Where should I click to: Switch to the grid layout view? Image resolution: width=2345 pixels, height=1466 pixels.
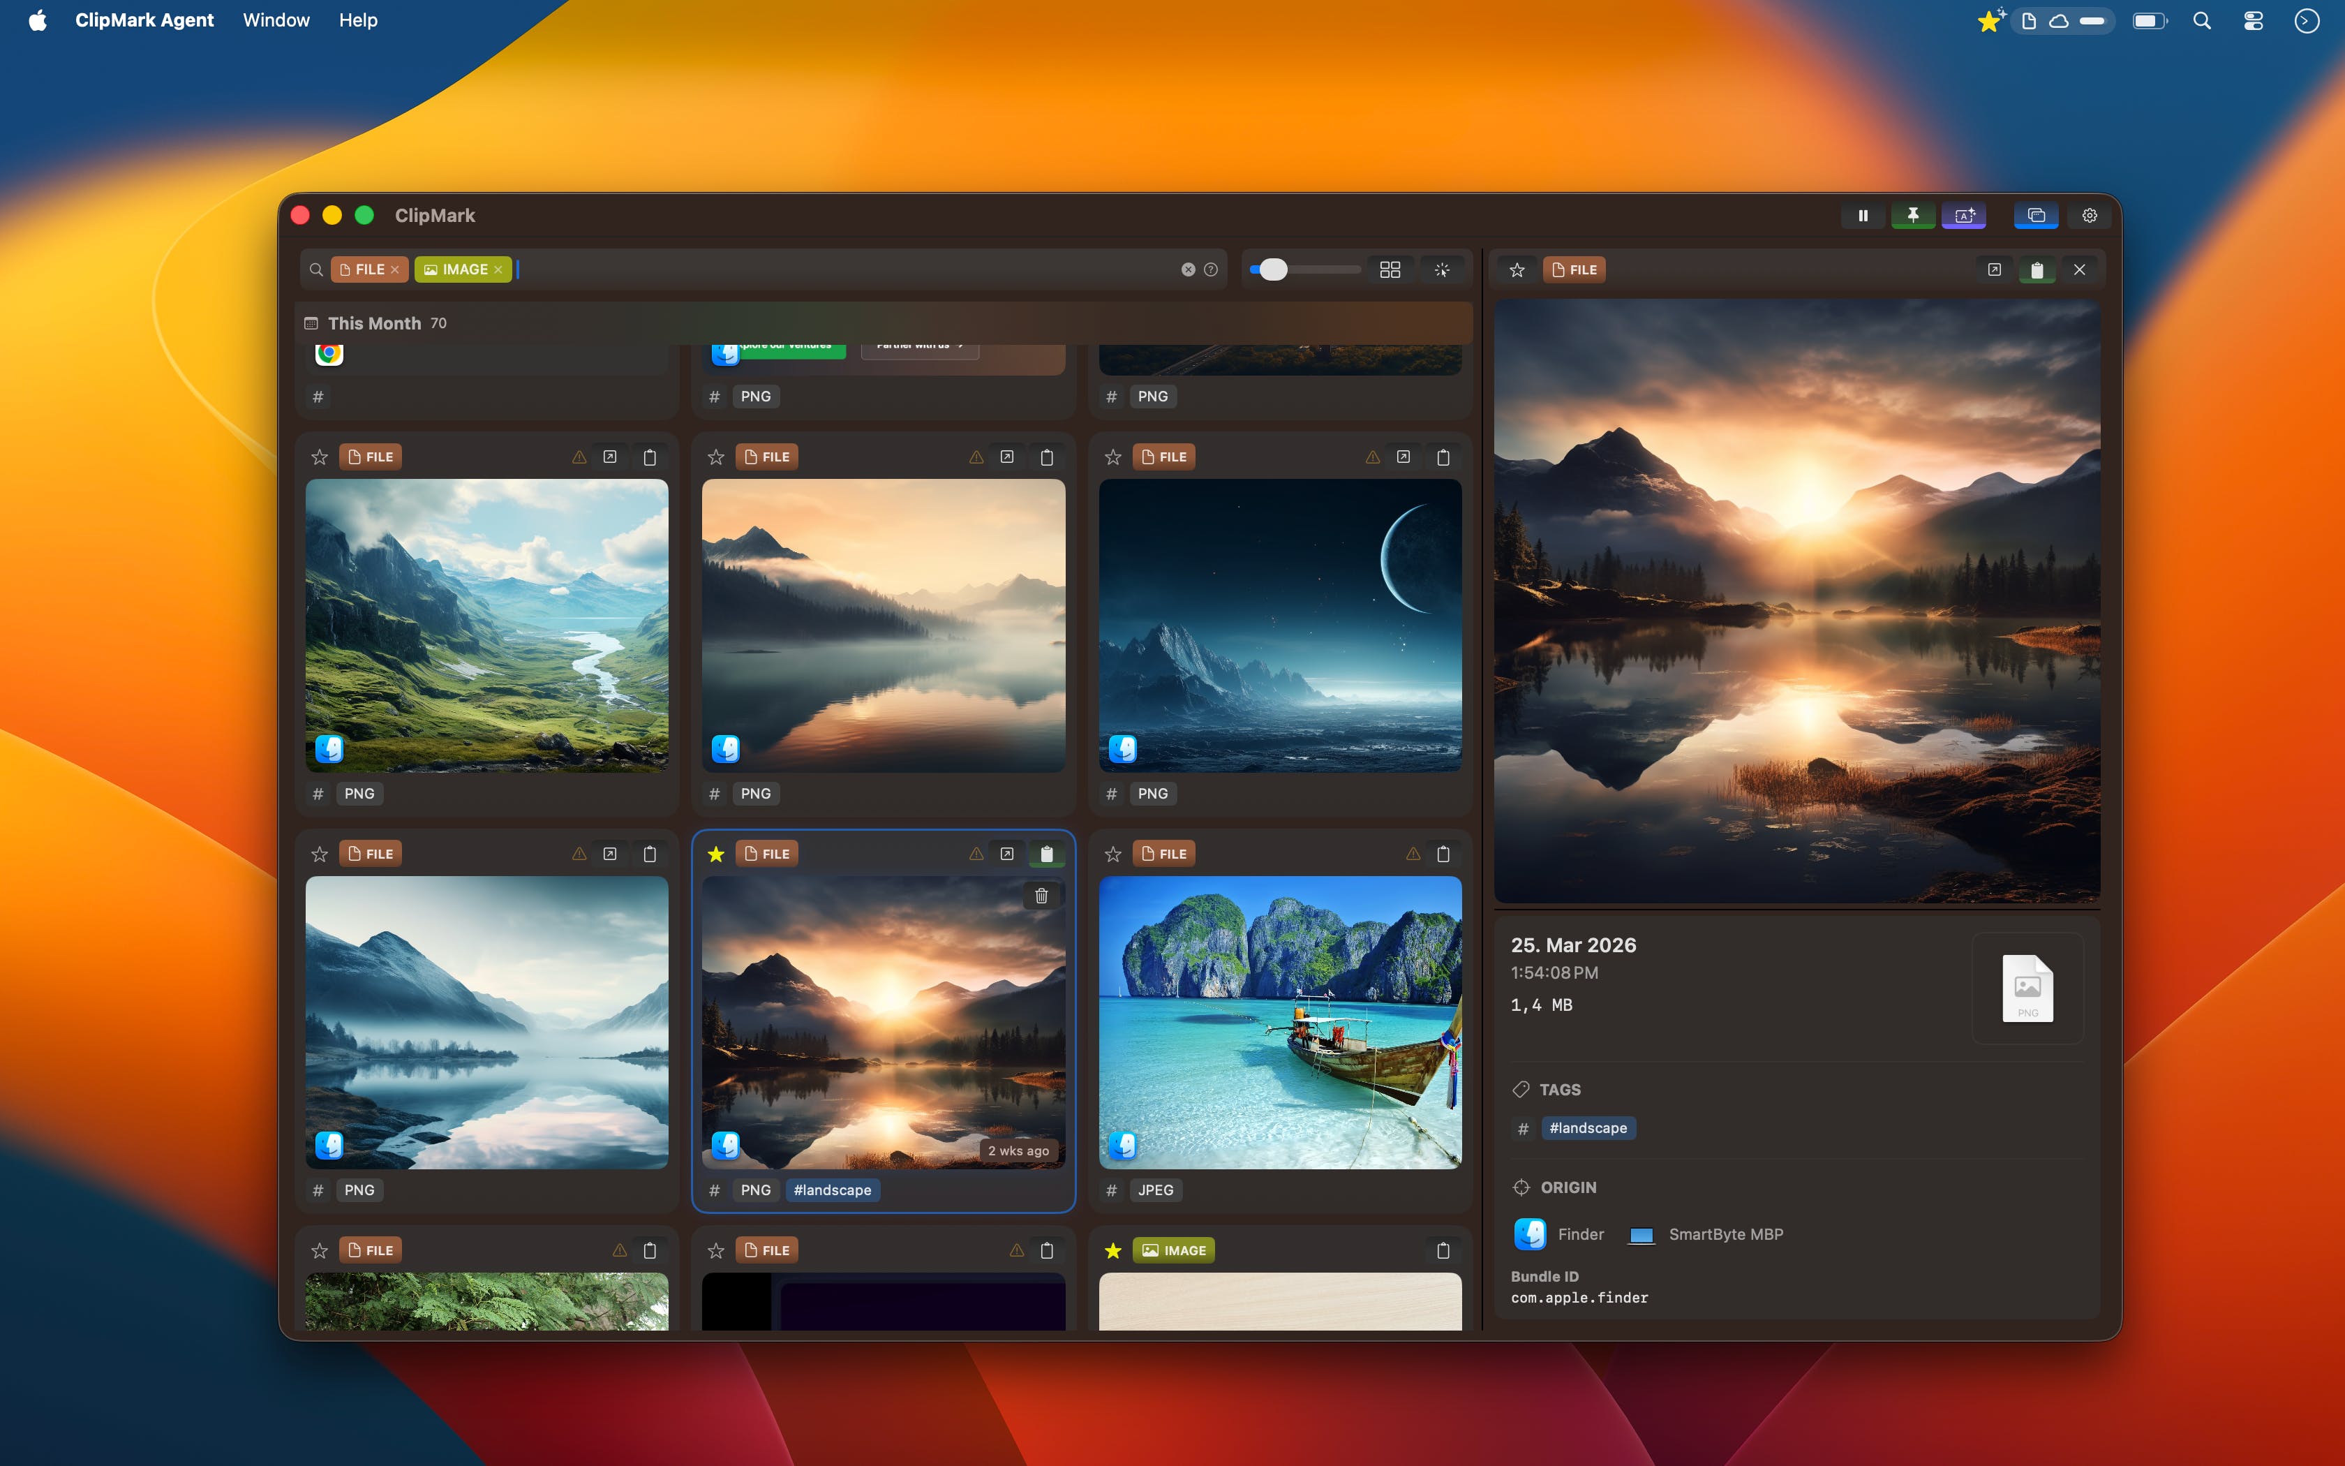pos(1390,269)
